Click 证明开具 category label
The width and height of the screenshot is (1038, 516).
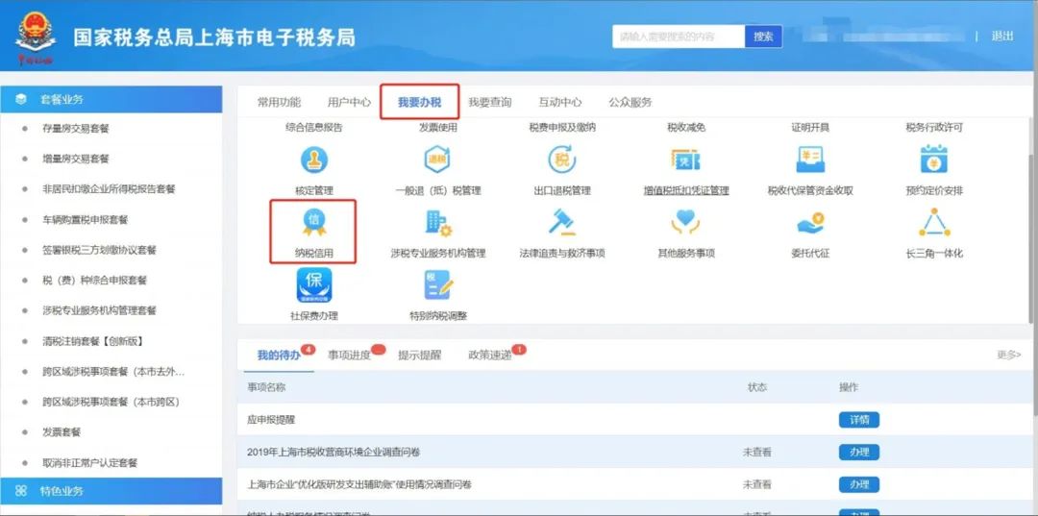[x=810, y=127]
